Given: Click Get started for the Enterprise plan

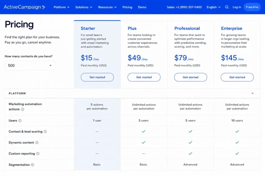Looking at the screenshot, I should pos(237,77).
